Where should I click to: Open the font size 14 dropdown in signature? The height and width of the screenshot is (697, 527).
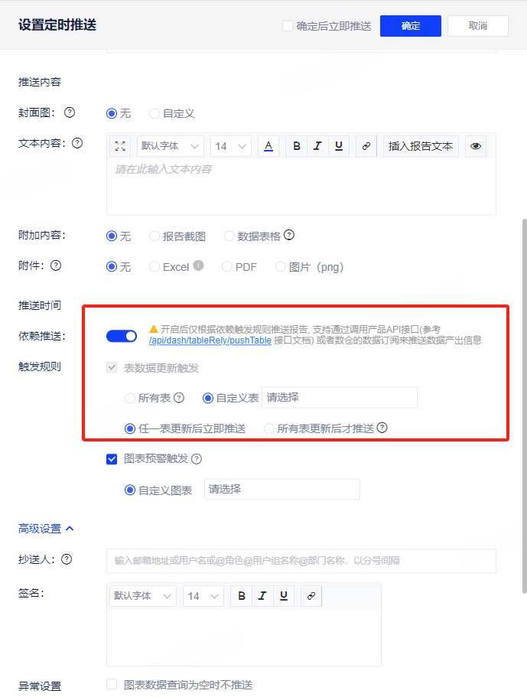click(203, 596)
